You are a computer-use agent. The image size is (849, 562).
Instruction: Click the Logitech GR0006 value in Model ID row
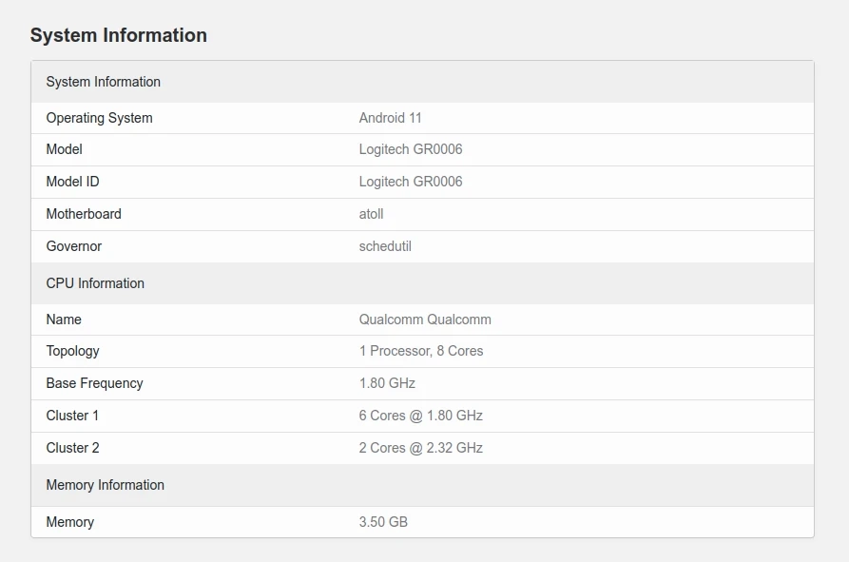[x=411, y=182]
